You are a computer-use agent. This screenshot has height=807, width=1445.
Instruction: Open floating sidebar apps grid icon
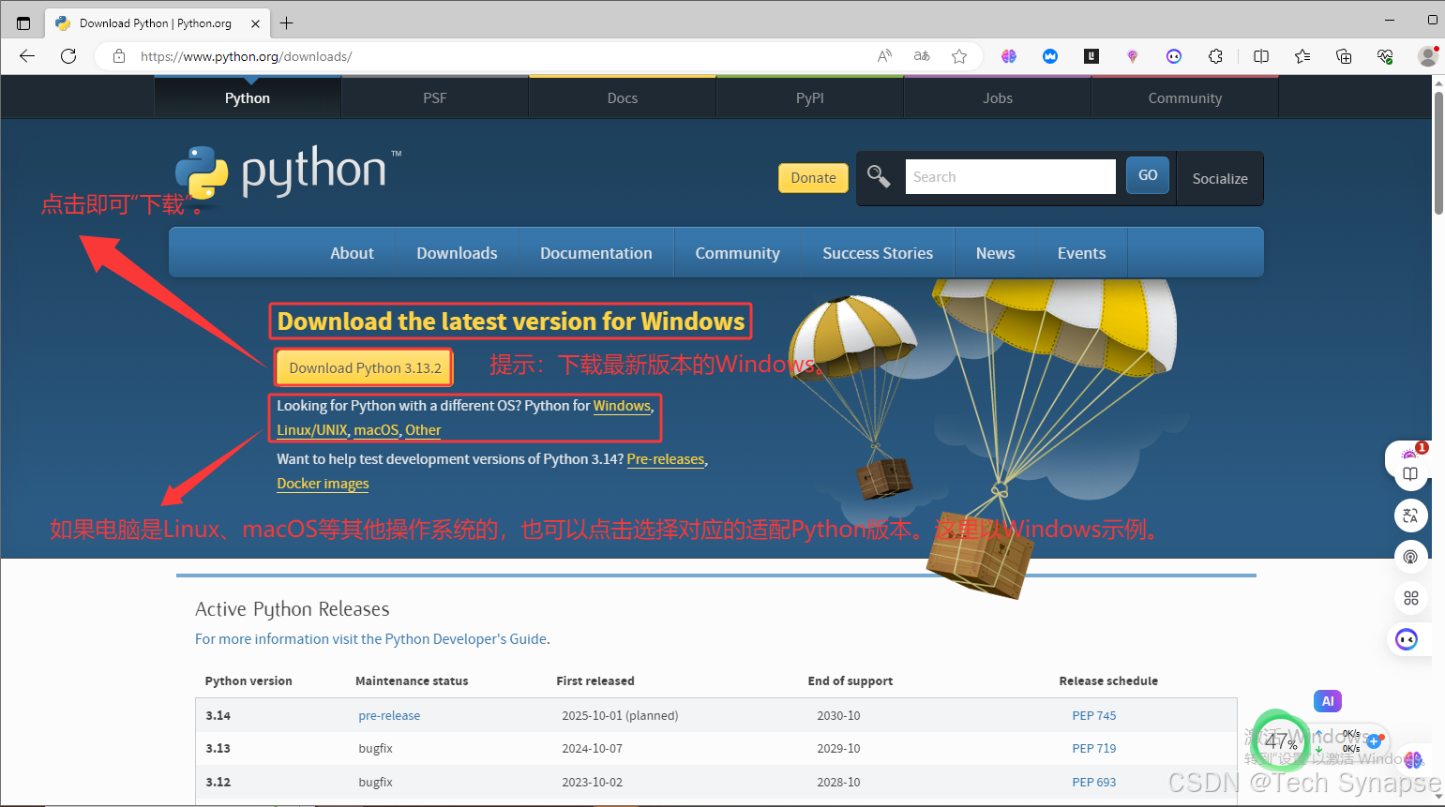click(1410, 598)
